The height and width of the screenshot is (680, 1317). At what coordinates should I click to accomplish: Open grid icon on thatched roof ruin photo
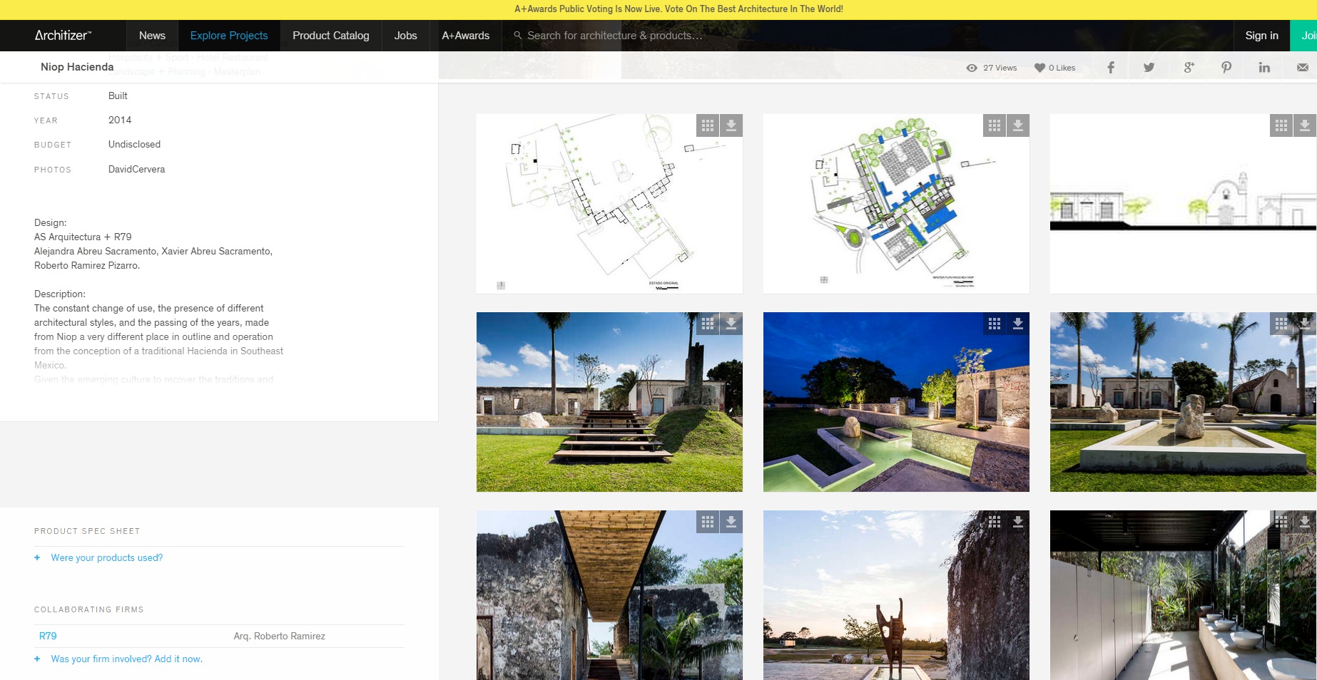pyautogui.click(x=708, y=522)
